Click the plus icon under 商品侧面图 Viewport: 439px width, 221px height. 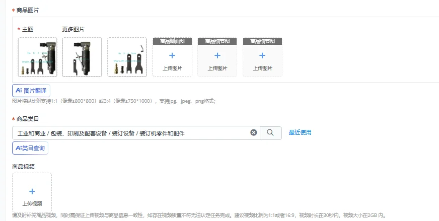172,55
